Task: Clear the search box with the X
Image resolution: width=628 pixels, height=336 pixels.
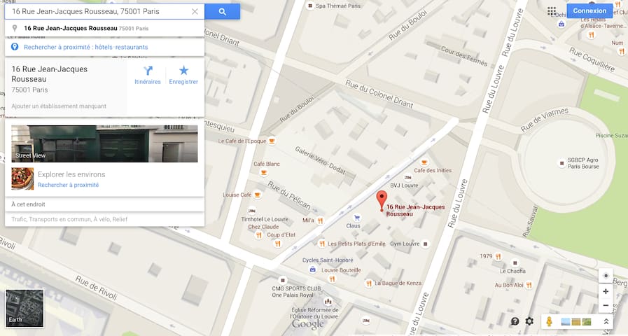Action: coord(195,12)
